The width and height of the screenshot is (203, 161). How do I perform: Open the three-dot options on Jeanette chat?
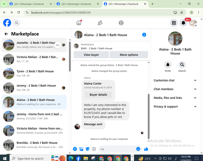pyautogui.click(x=58, y=45)
